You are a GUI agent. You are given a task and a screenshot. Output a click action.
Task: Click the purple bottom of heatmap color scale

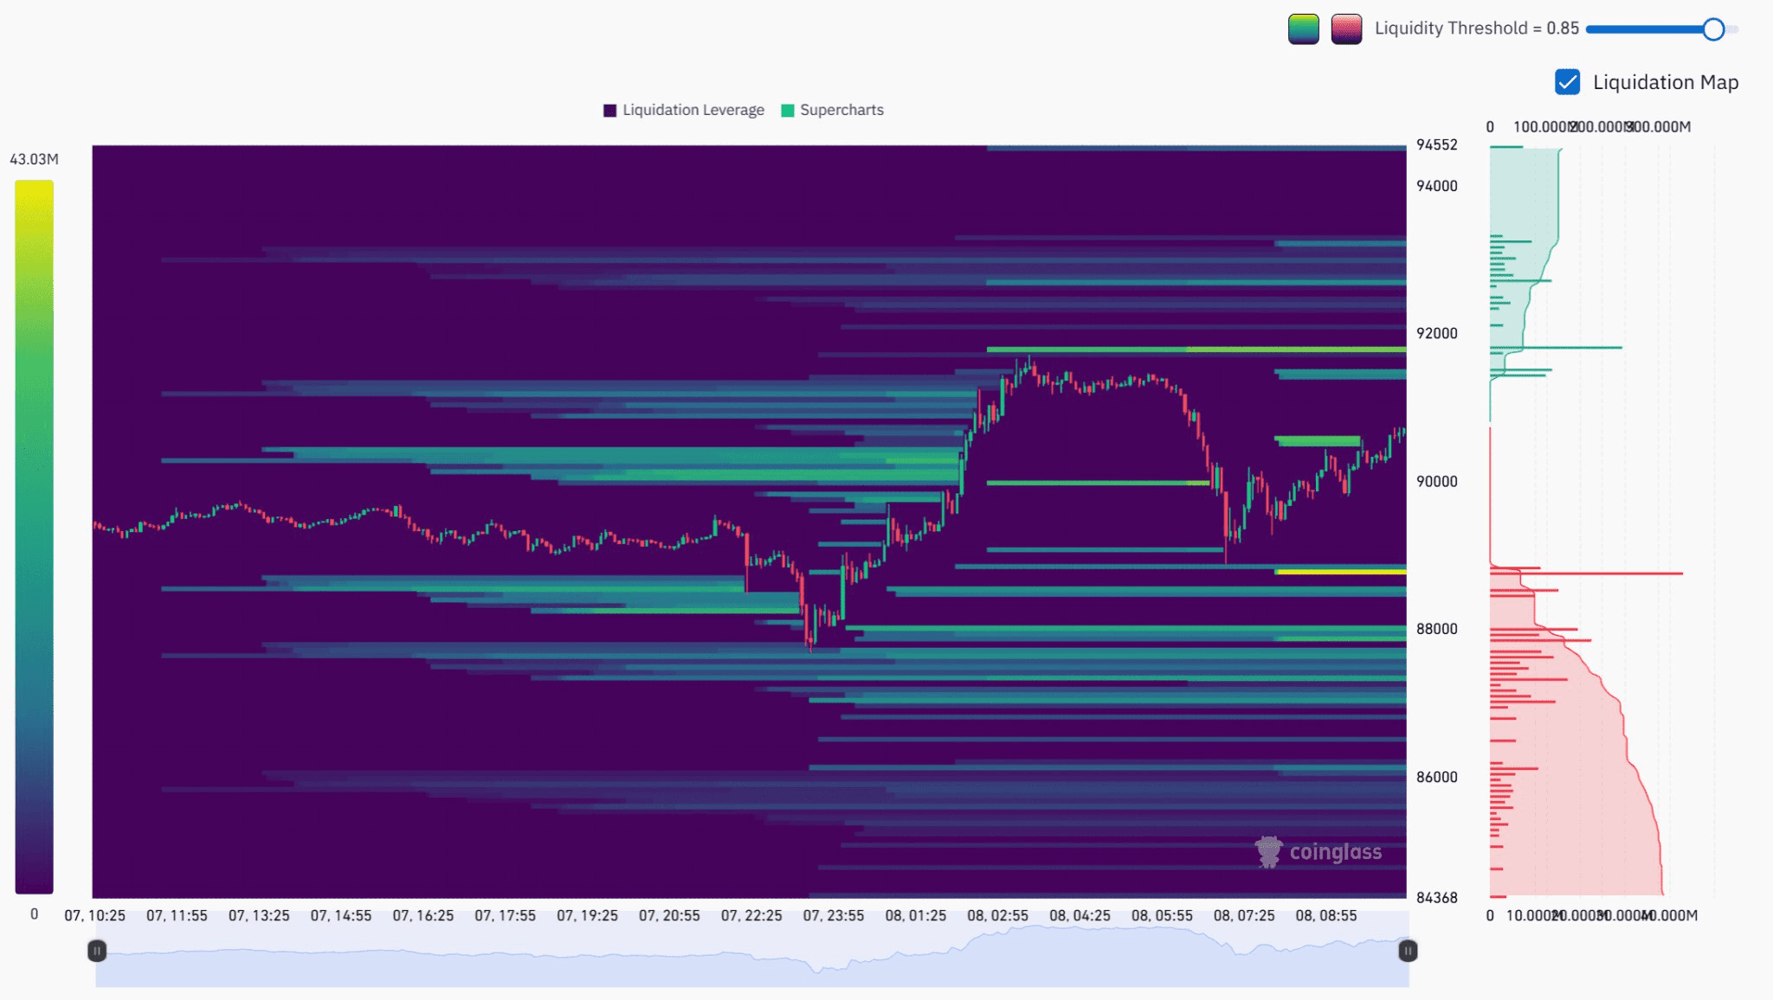34,882
